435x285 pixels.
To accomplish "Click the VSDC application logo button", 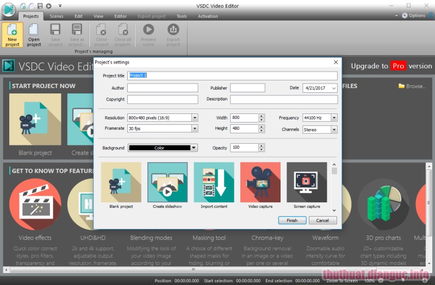I will (9, 9).
